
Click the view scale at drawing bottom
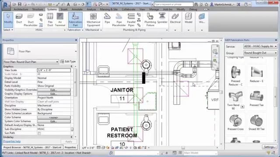(88, 148)
